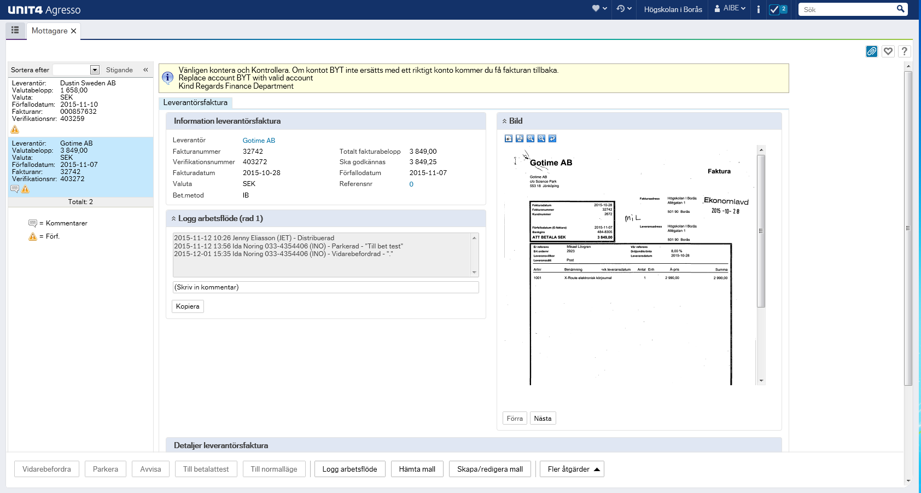Click the Vidarebefordra button

(46, 469)
